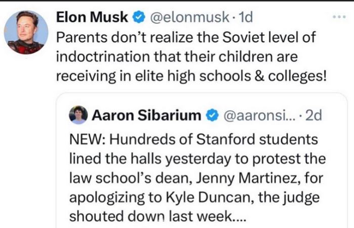Open Aaron Sibarium's name in quoted tweet
Screen dimensions: 354x228
[146, 116]
